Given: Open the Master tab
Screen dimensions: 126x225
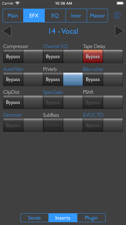Looking at the screenshot, I should coord(97,16).
